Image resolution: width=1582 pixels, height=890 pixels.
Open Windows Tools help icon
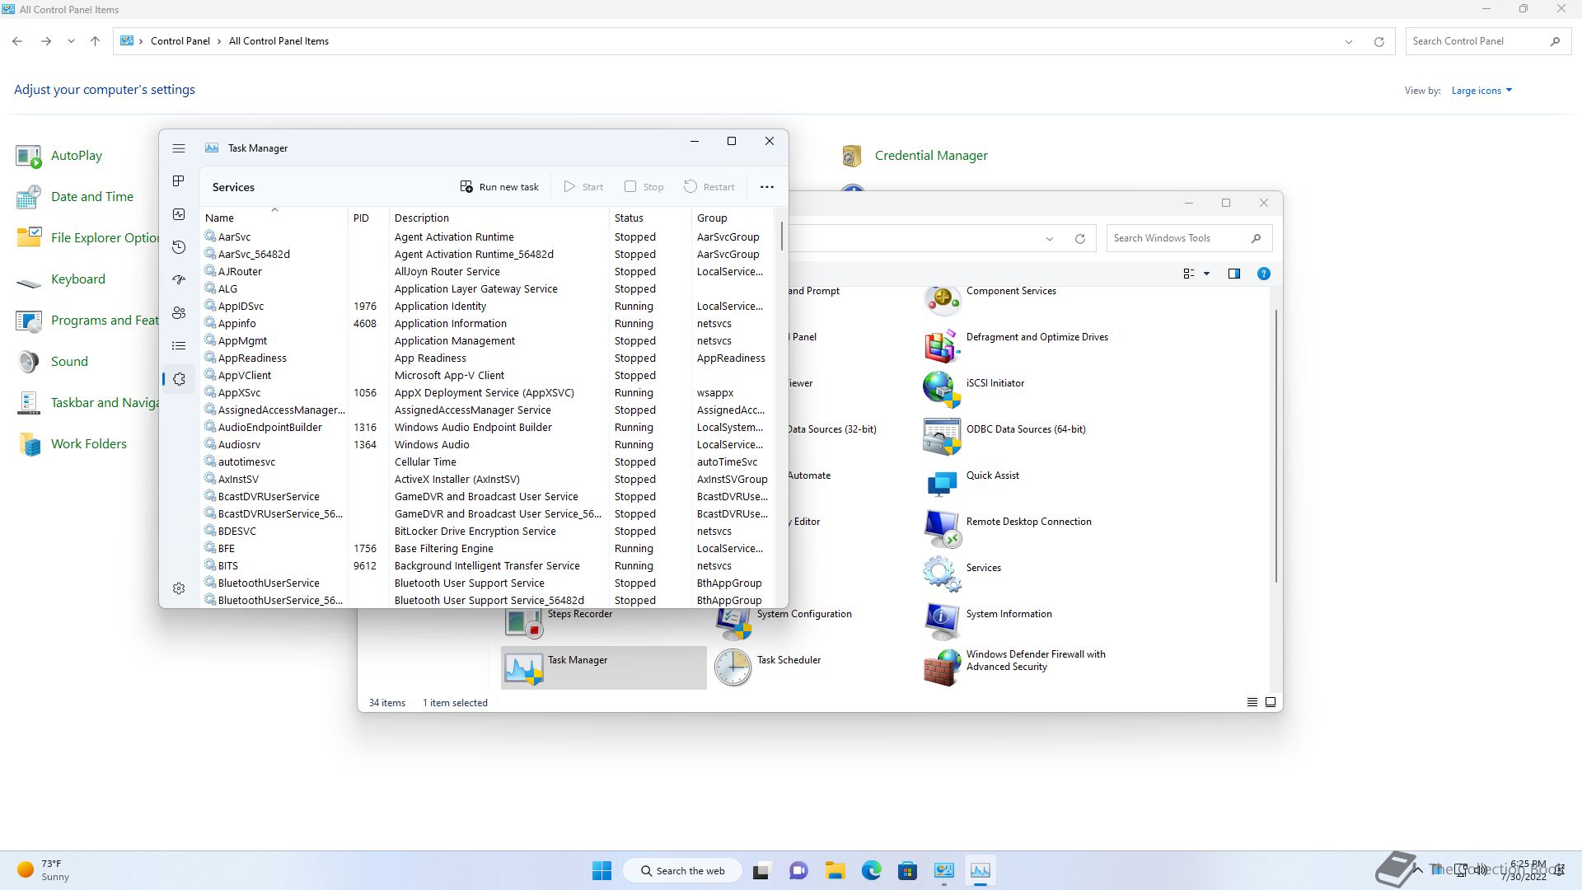tap(1263, 274)
